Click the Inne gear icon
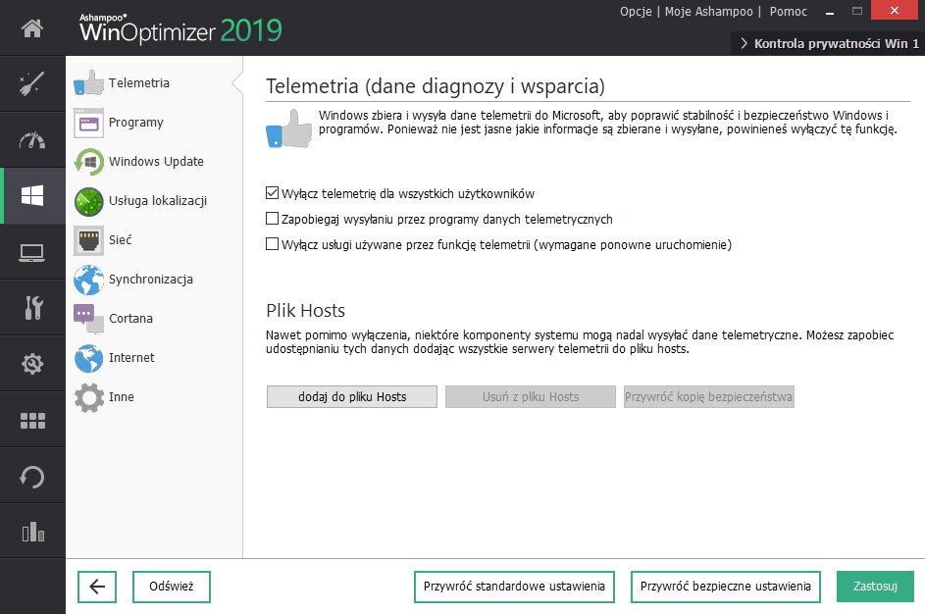The height and width of the screenshot is (614, 925). coord(88,397)
